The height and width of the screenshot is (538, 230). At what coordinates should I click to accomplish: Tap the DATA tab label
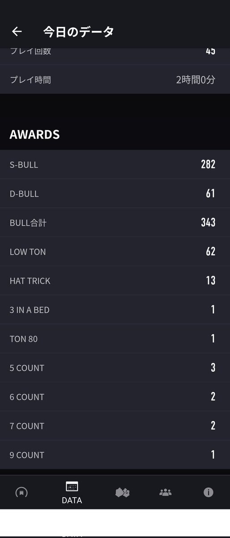pyautogui.click(x=72, y=500)
